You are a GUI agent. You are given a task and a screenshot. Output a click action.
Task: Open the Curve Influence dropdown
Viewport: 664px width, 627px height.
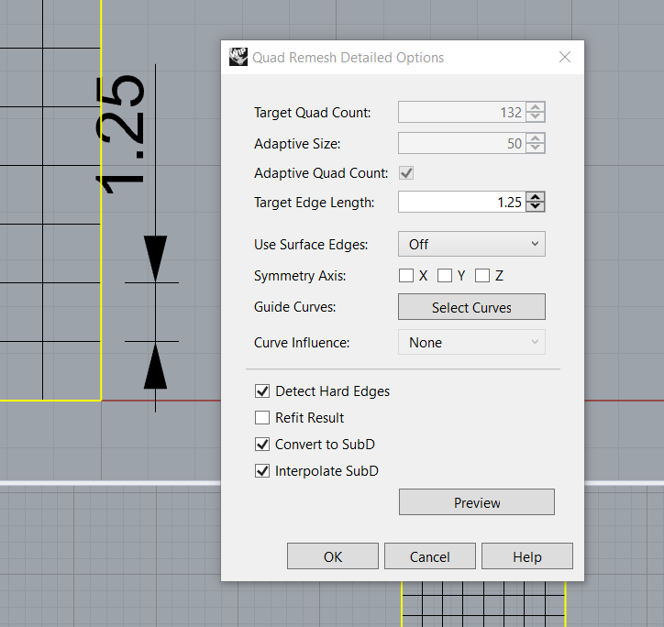pyautogui.click(x=471, y=342)
